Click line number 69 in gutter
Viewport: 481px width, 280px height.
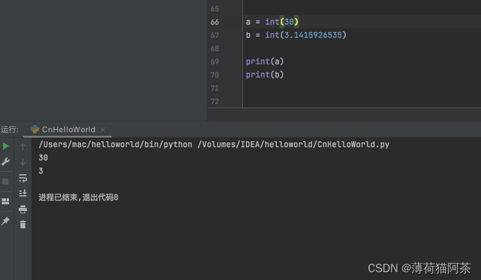click(215, 62)
